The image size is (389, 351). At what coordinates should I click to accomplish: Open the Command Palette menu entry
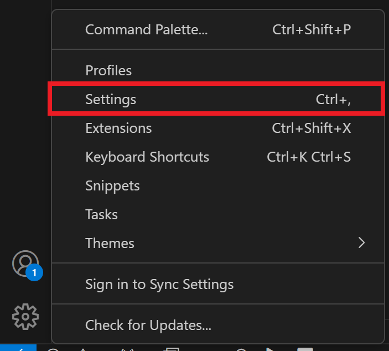146,29
